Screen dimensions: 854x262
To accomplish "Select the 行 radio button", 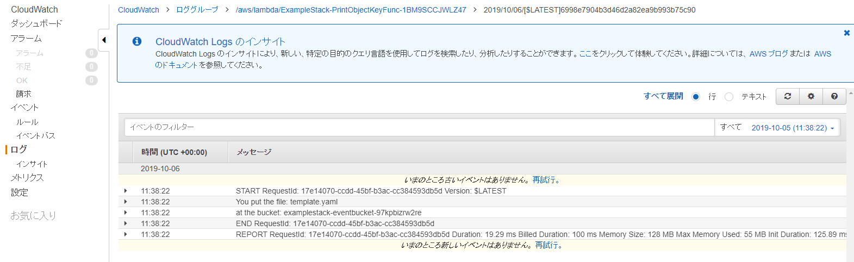I will click(696, 97).
